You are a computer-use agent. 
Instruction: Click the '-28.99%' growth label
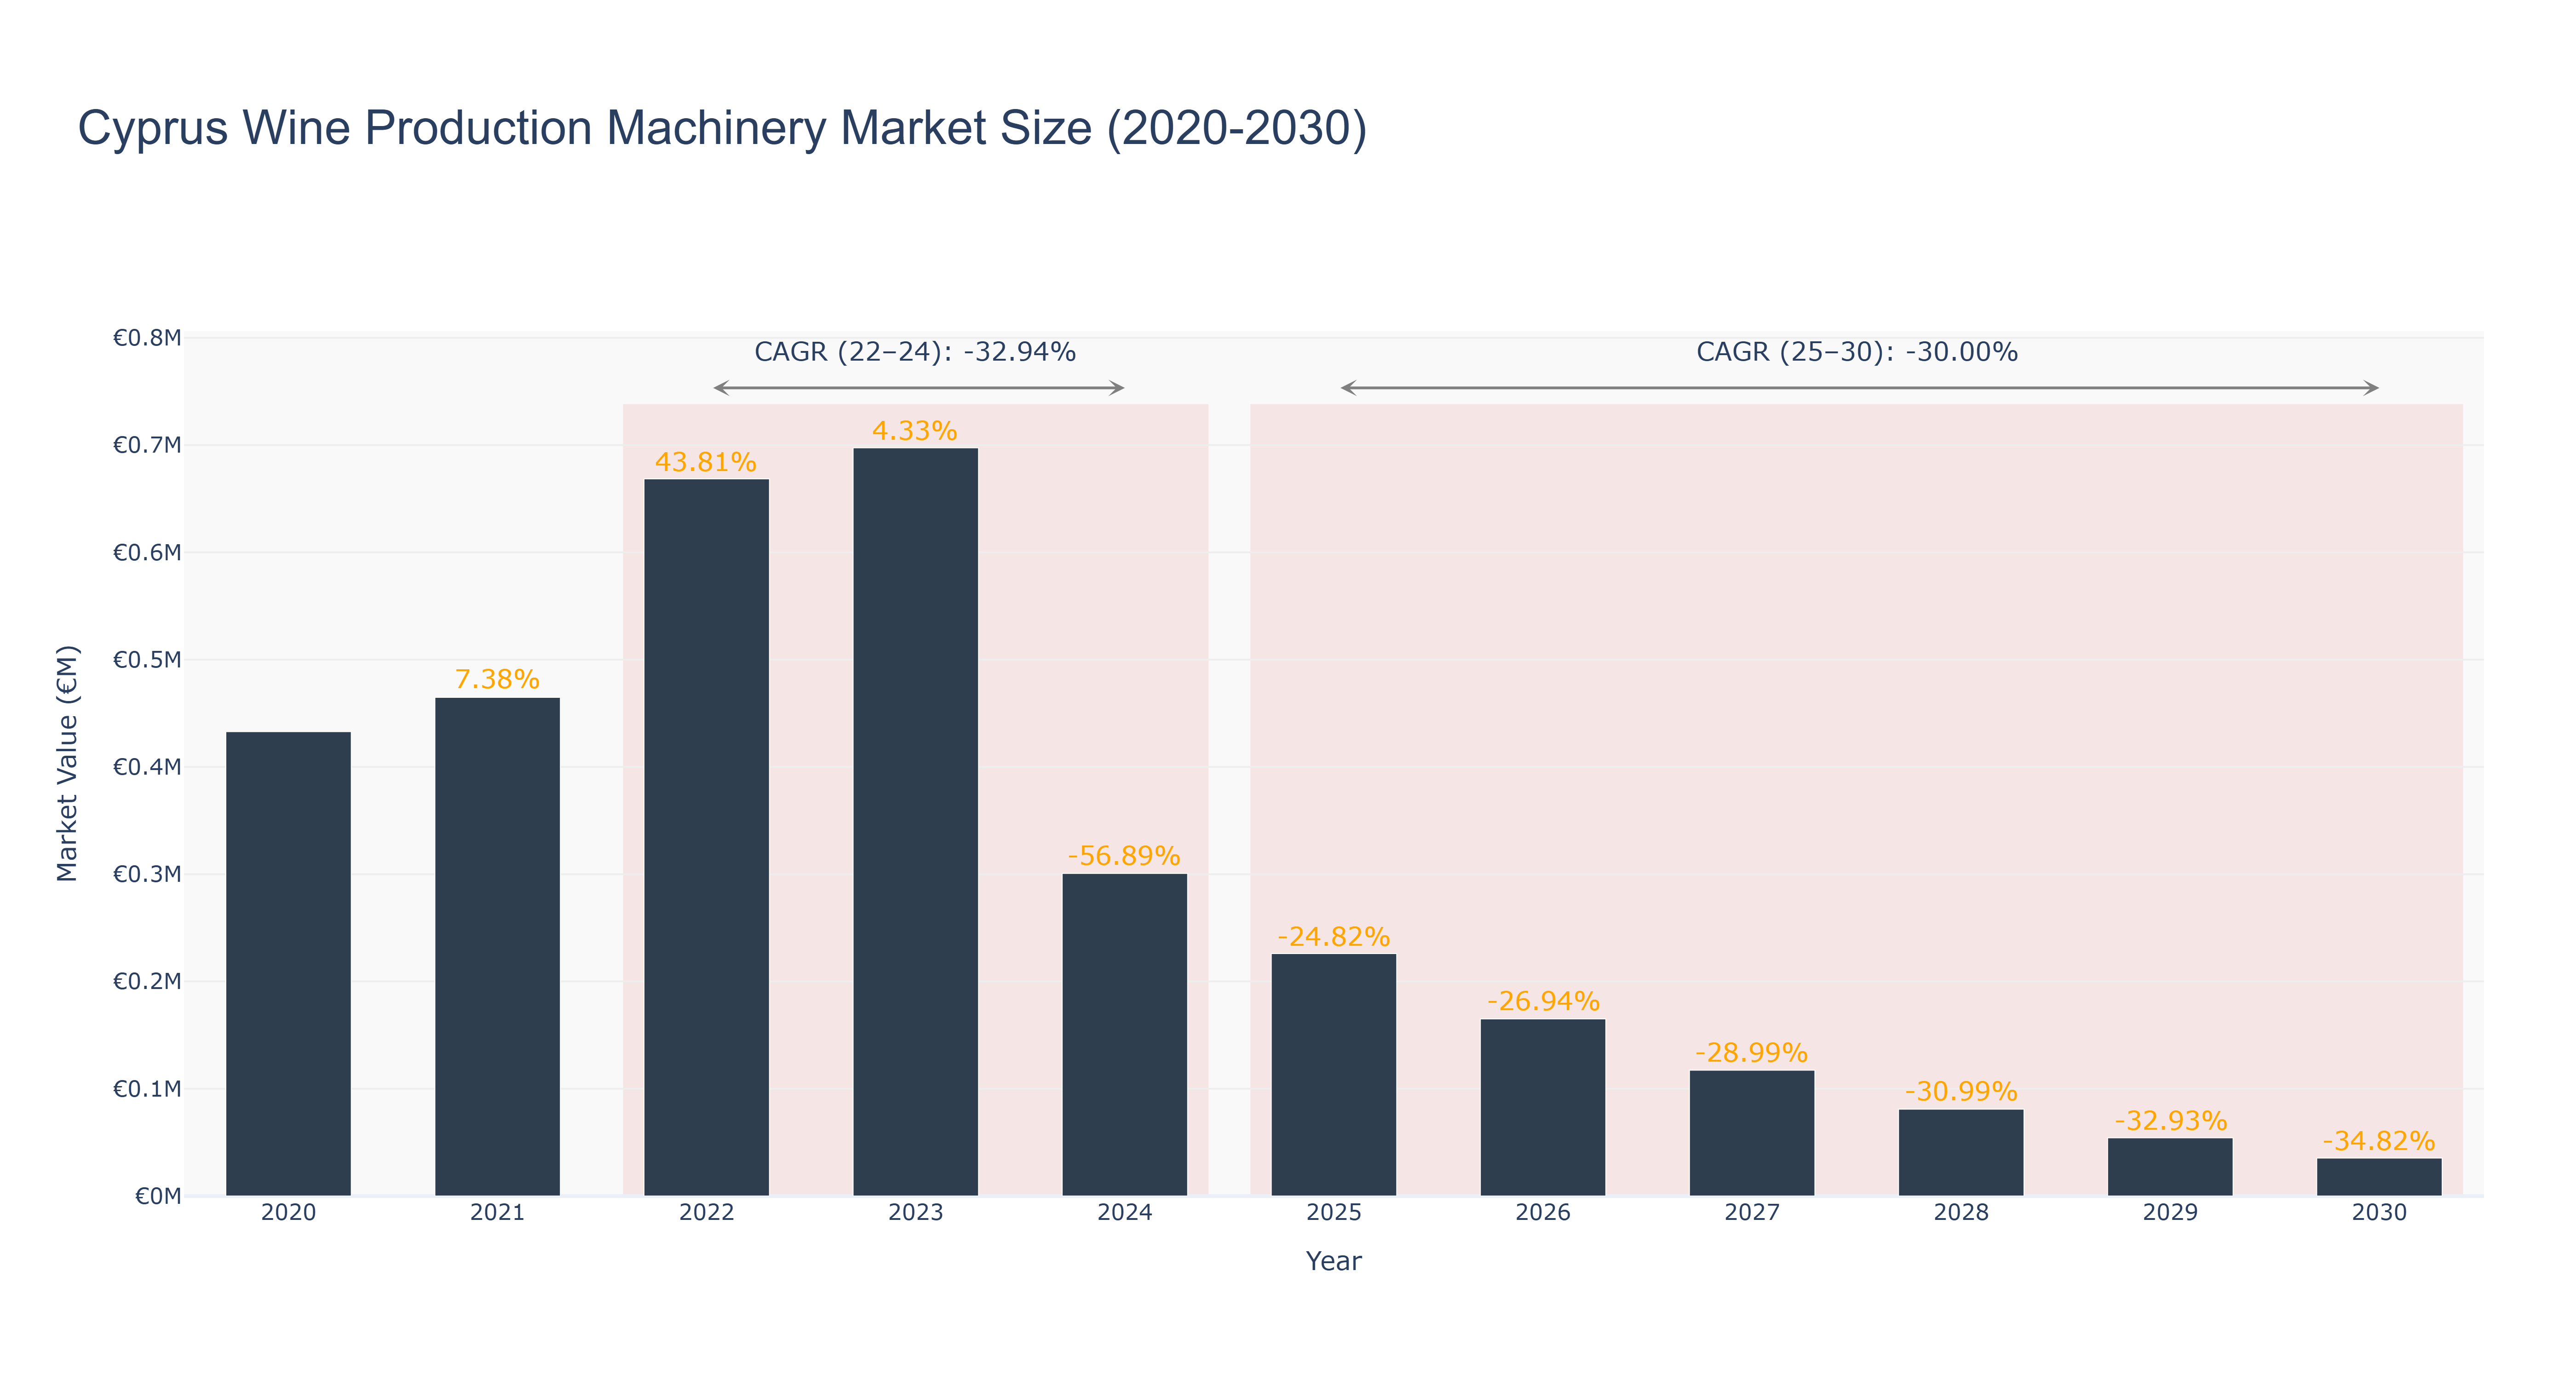coord(1751,1053)
